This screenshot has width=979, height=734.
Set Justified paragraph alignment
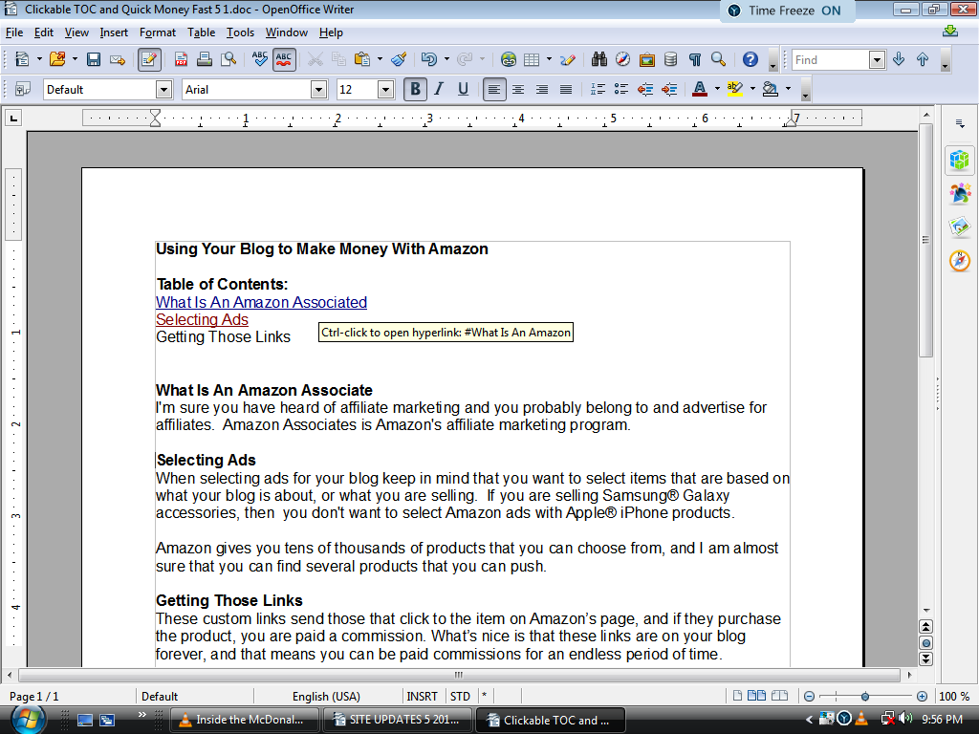[566, 89]
